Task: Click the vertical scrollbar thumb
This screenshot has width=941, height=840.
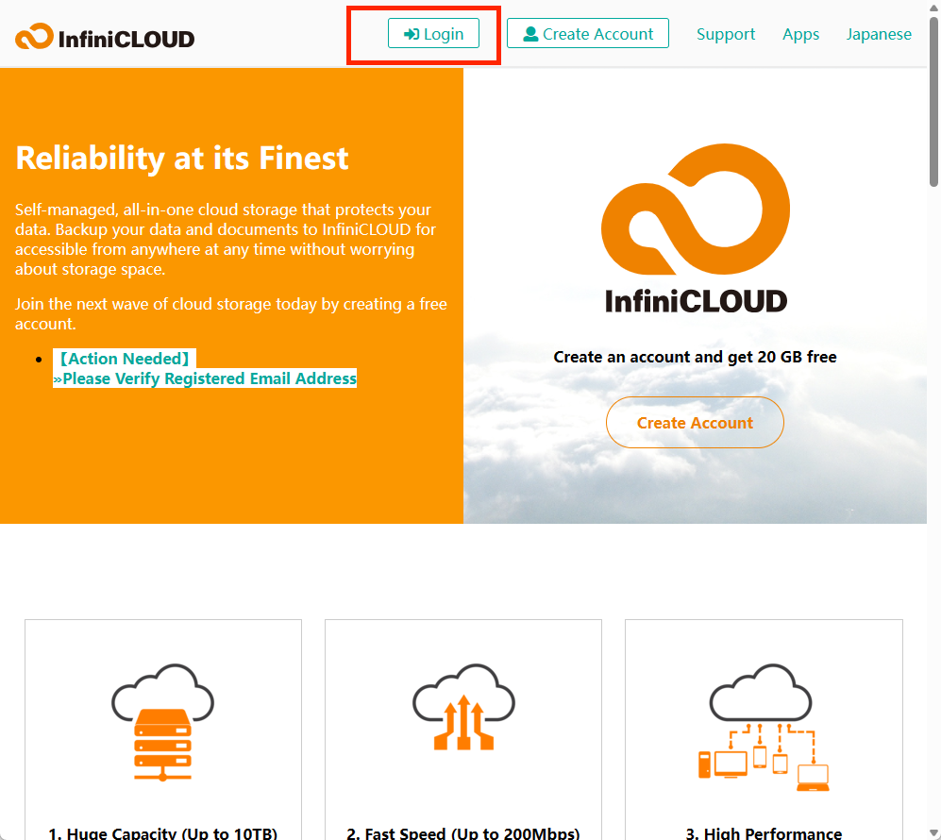Action: coord(933,102)
